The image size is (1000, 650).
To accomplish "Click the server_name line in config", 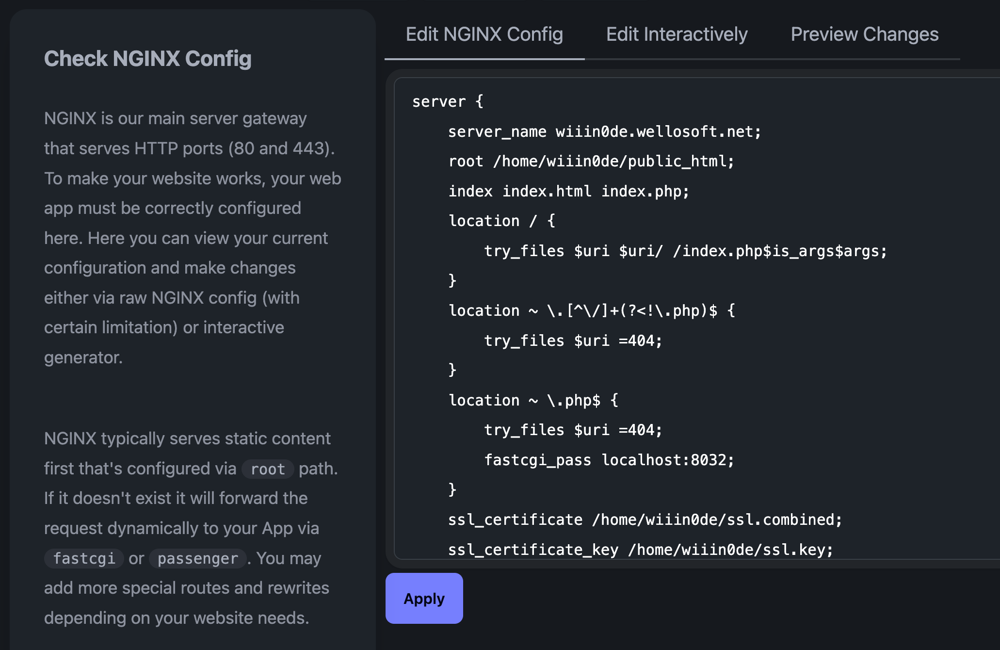I will (604, 131).
